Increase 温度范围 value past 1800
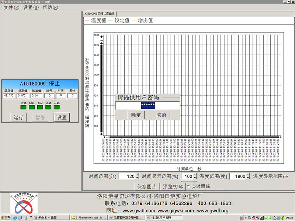Screen dimensions: 295x221 point(248,175)
